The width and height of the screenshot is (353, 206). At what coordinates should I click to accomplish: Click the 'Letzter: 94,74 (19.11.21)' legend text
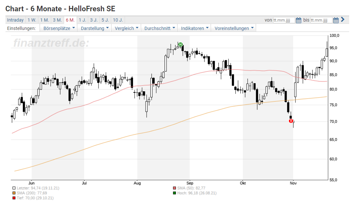point(38,188)
